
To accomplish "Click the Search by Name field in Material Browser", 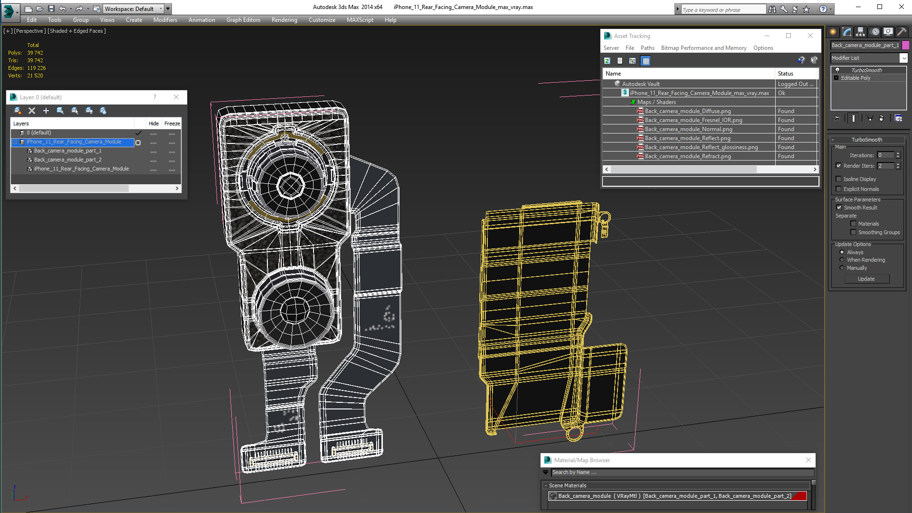I will 682,473.
